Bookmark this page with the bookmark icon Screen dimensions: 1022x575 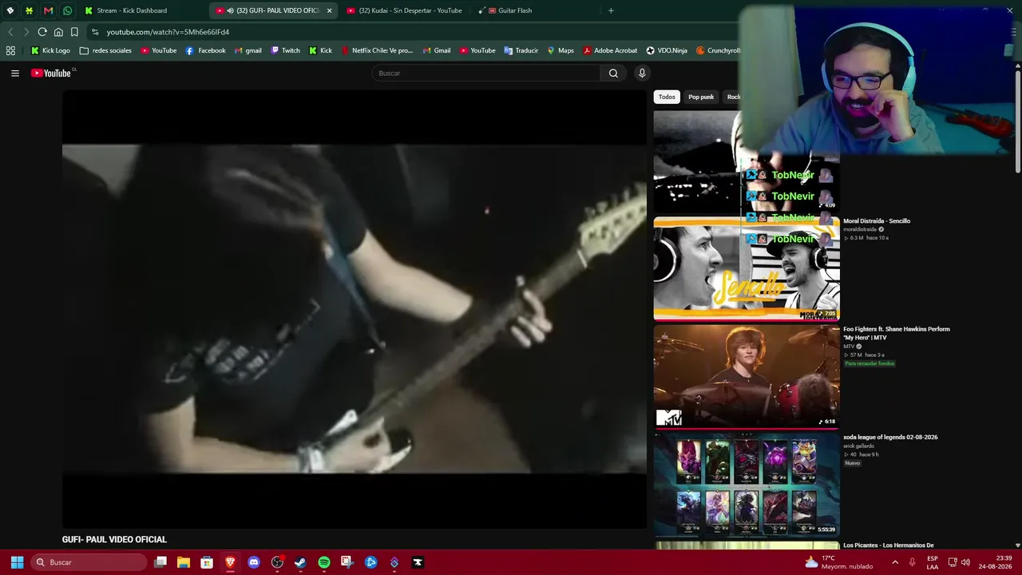(x=74, y=32)
